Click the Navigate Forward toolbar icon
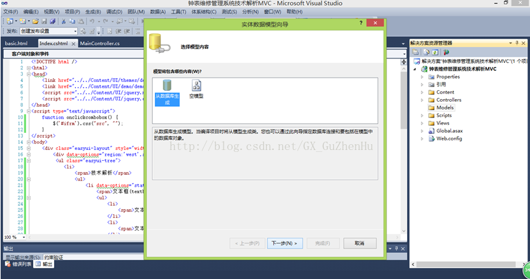The image size is (530, 279). pos(132,21)
